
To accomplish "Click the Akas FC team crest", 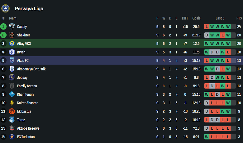I will [x=12, y=61].
